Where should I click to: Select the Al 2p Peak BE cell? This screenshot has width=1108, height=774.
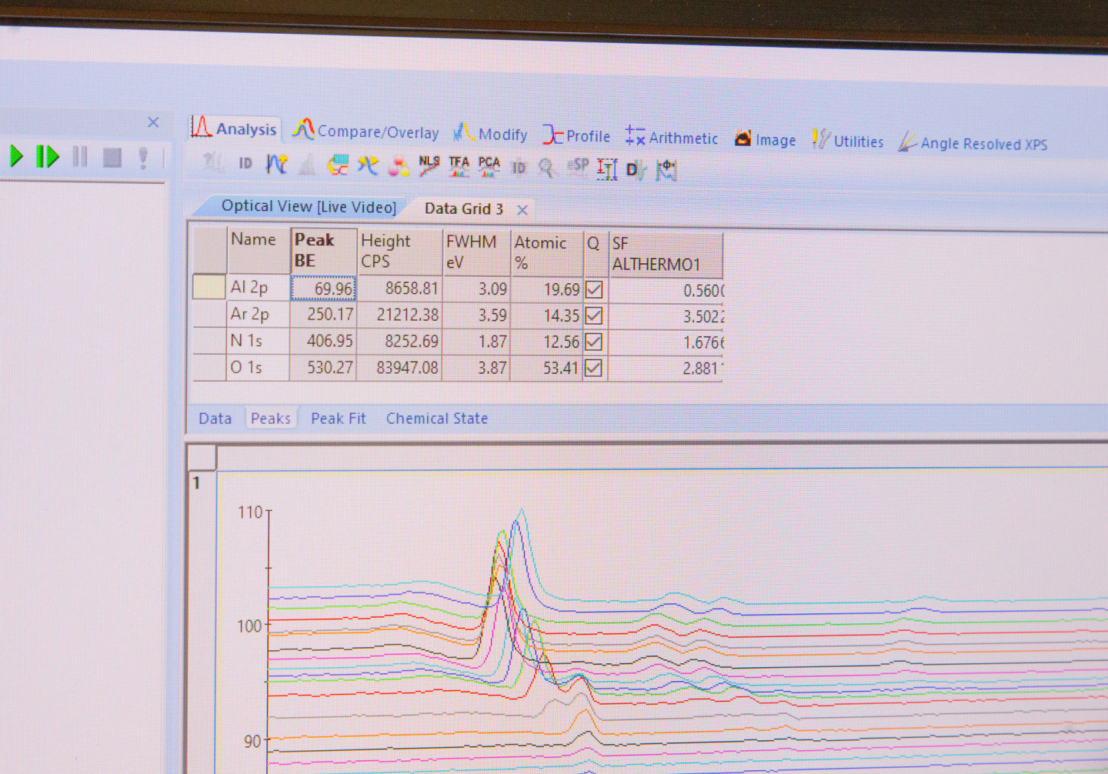click(x=324, y=289)
